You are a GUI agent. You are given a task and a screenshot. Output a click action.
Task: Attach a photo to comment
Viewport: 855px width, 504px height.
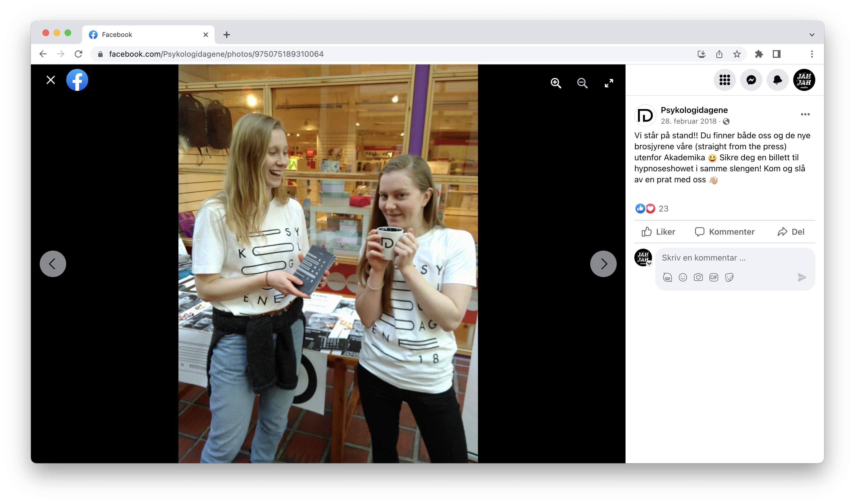pos(698,277)
